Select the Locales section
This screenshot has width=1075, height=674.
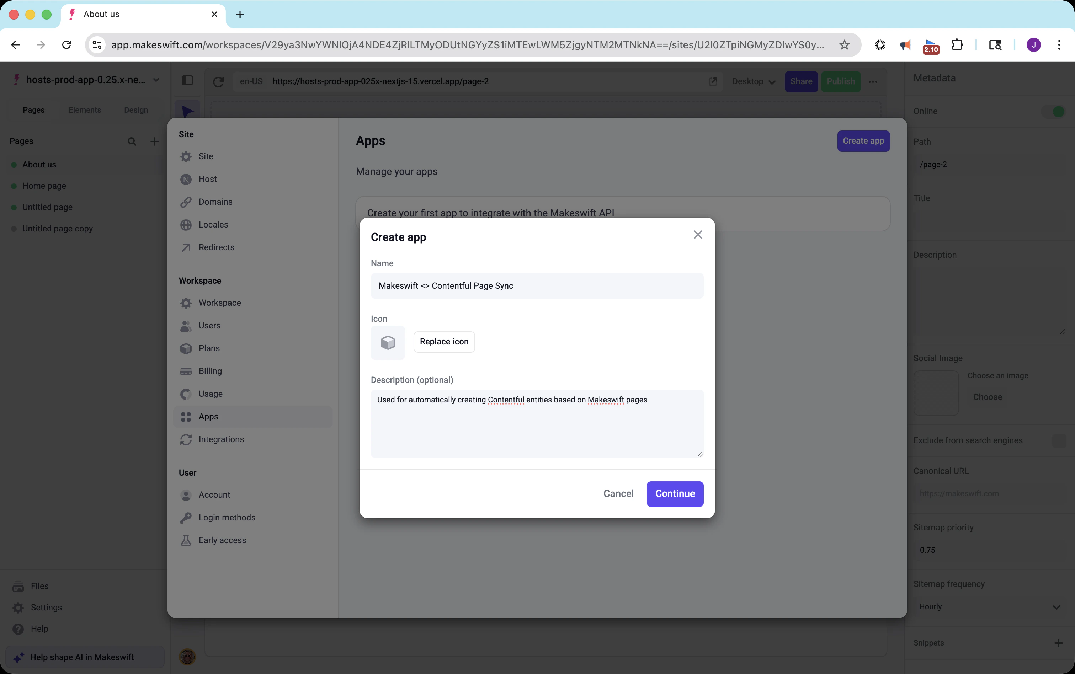pyautogui.click(x=213, y=225)
